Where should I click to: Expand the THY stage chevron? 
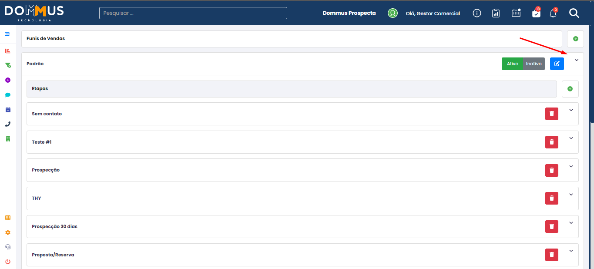click(x=571, y=195)
